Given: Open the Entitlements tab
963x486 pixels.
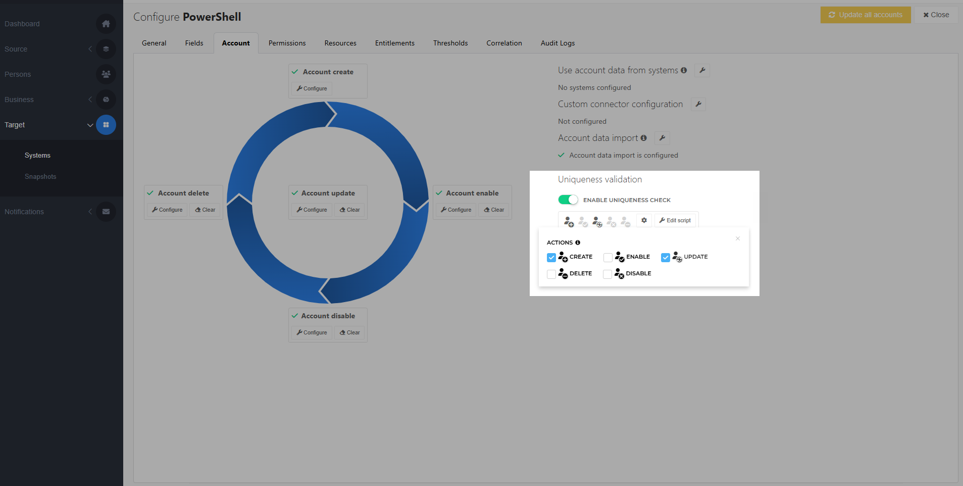Looking at the screenshot, I should pyautogui.click(x=395, y=43).
